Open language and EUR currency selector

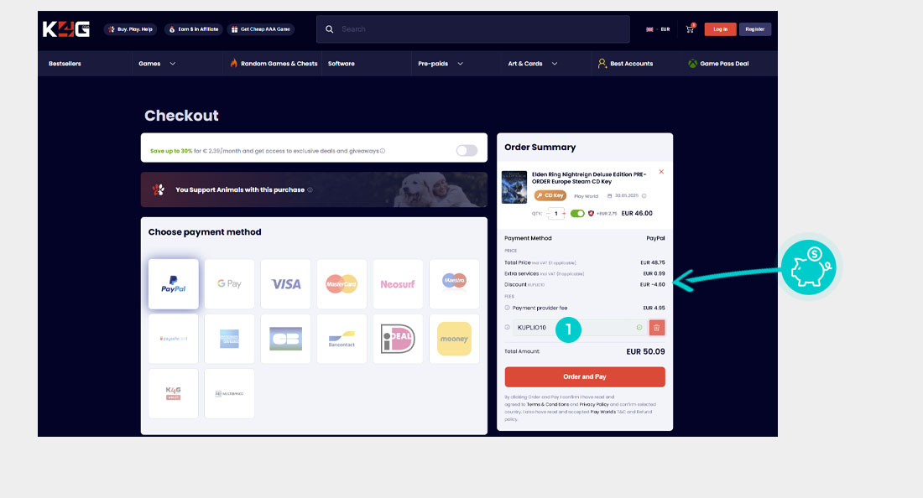click(658, 29)
